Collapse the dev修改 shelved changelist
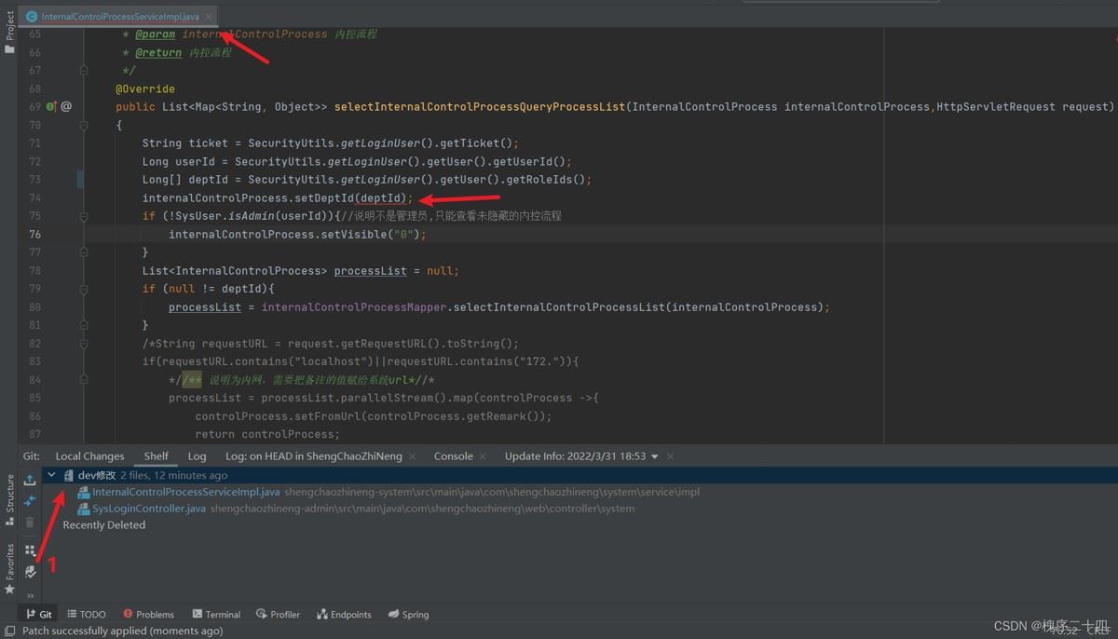The height and width of the screenshot is (639, 1118). [x=52, y=475]
